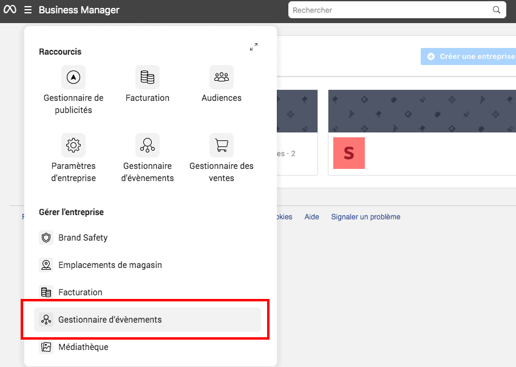
Task: Open Gestionnaire d'évènements shortcut tile
Action: click(x=148, y=157)
